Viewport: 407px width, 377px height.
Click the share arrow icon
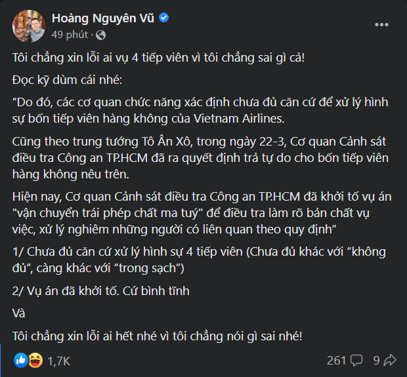coord(389,360)
